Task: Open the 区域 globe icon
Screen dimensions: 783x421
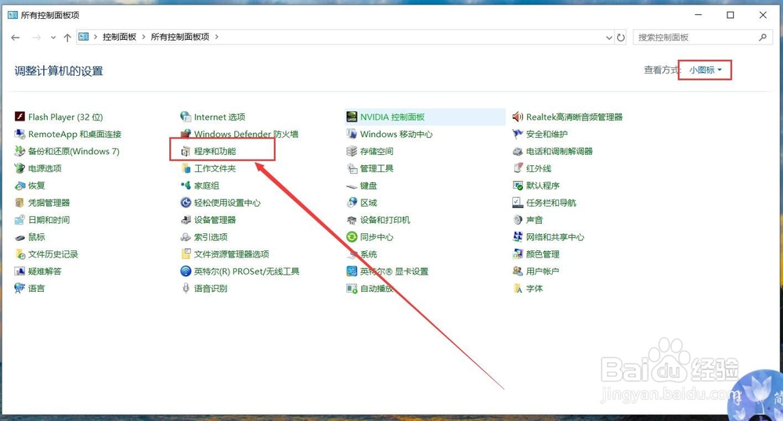Action: click(352, 203)
